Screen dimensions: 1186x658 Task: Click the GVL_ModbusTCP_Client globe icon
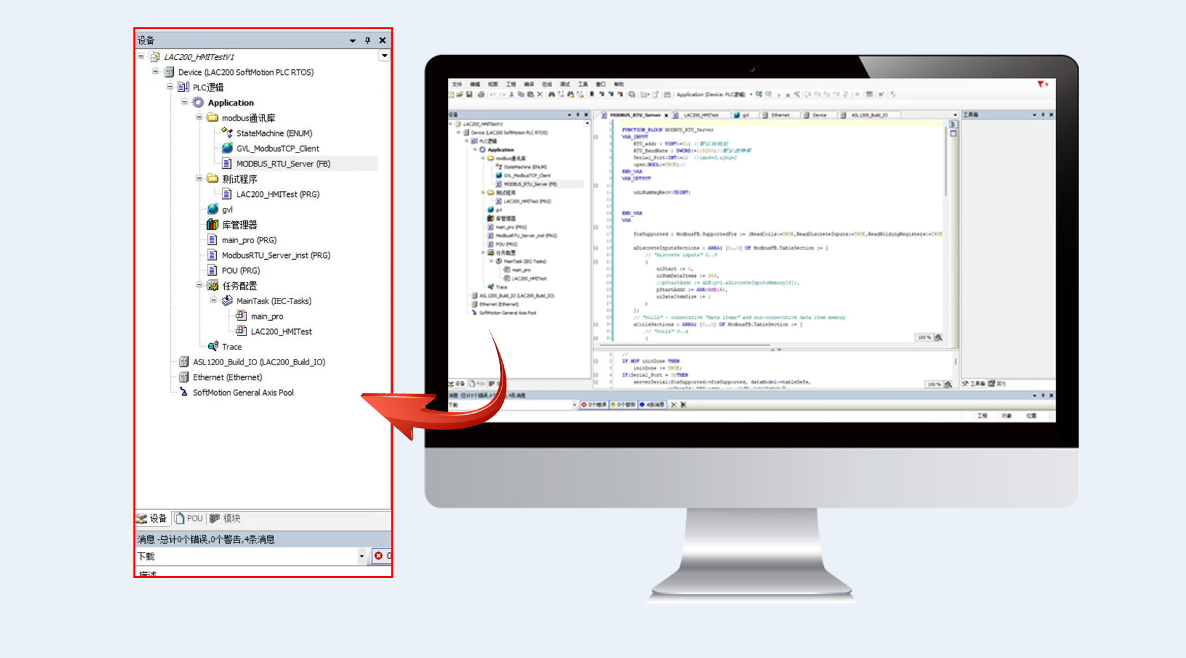click(x=227, y=148)
